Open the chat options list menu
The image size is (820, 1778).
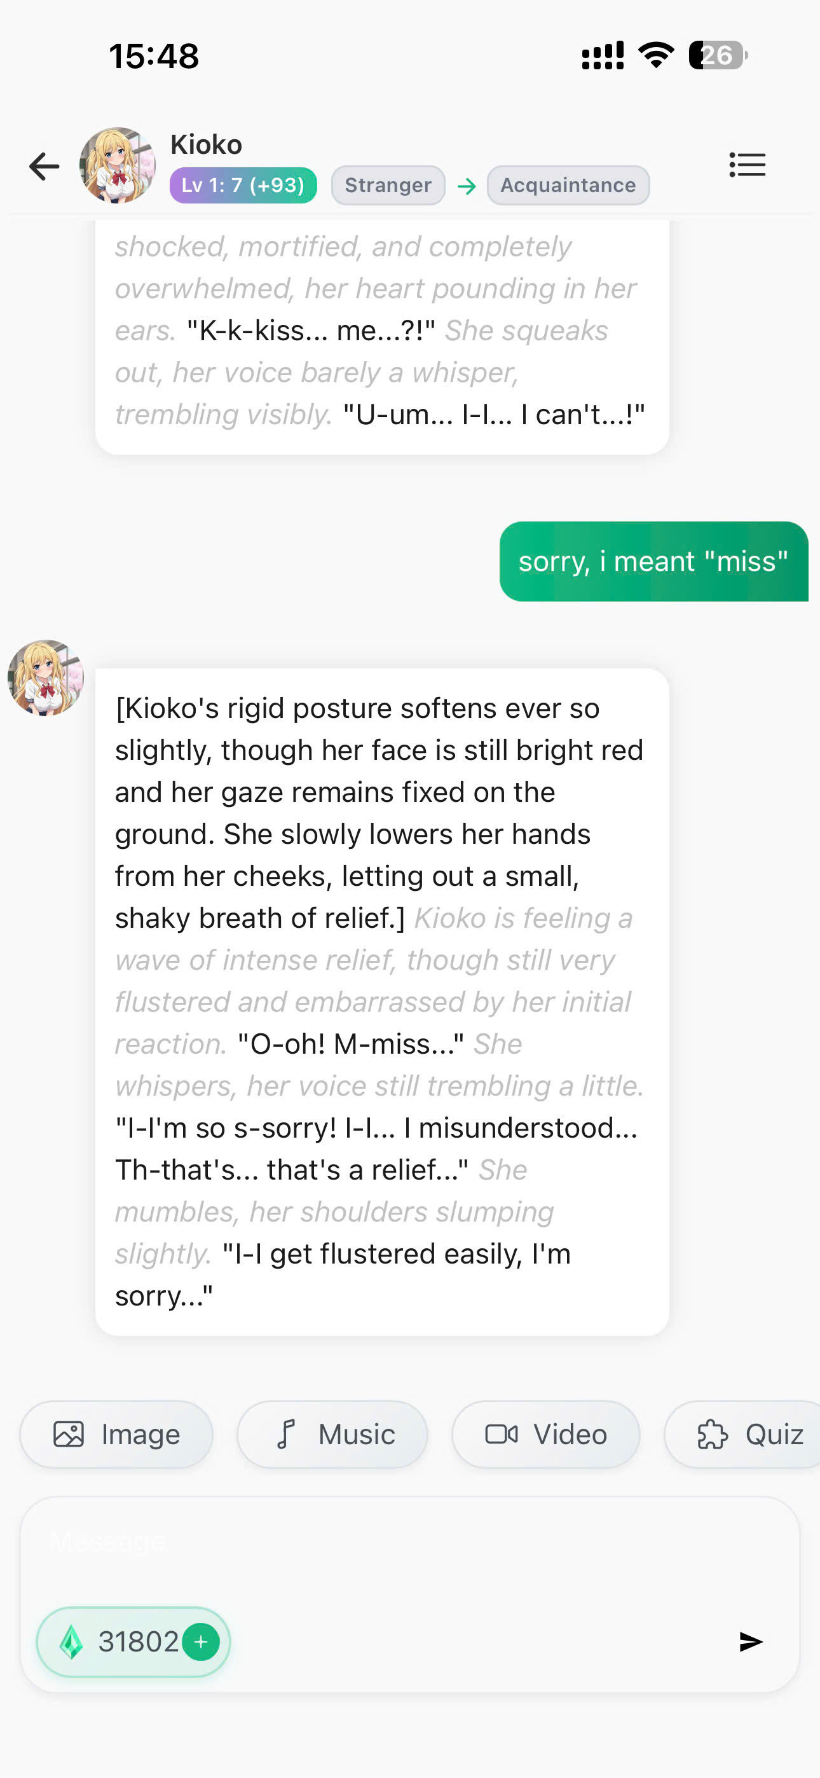coord(747,165)
